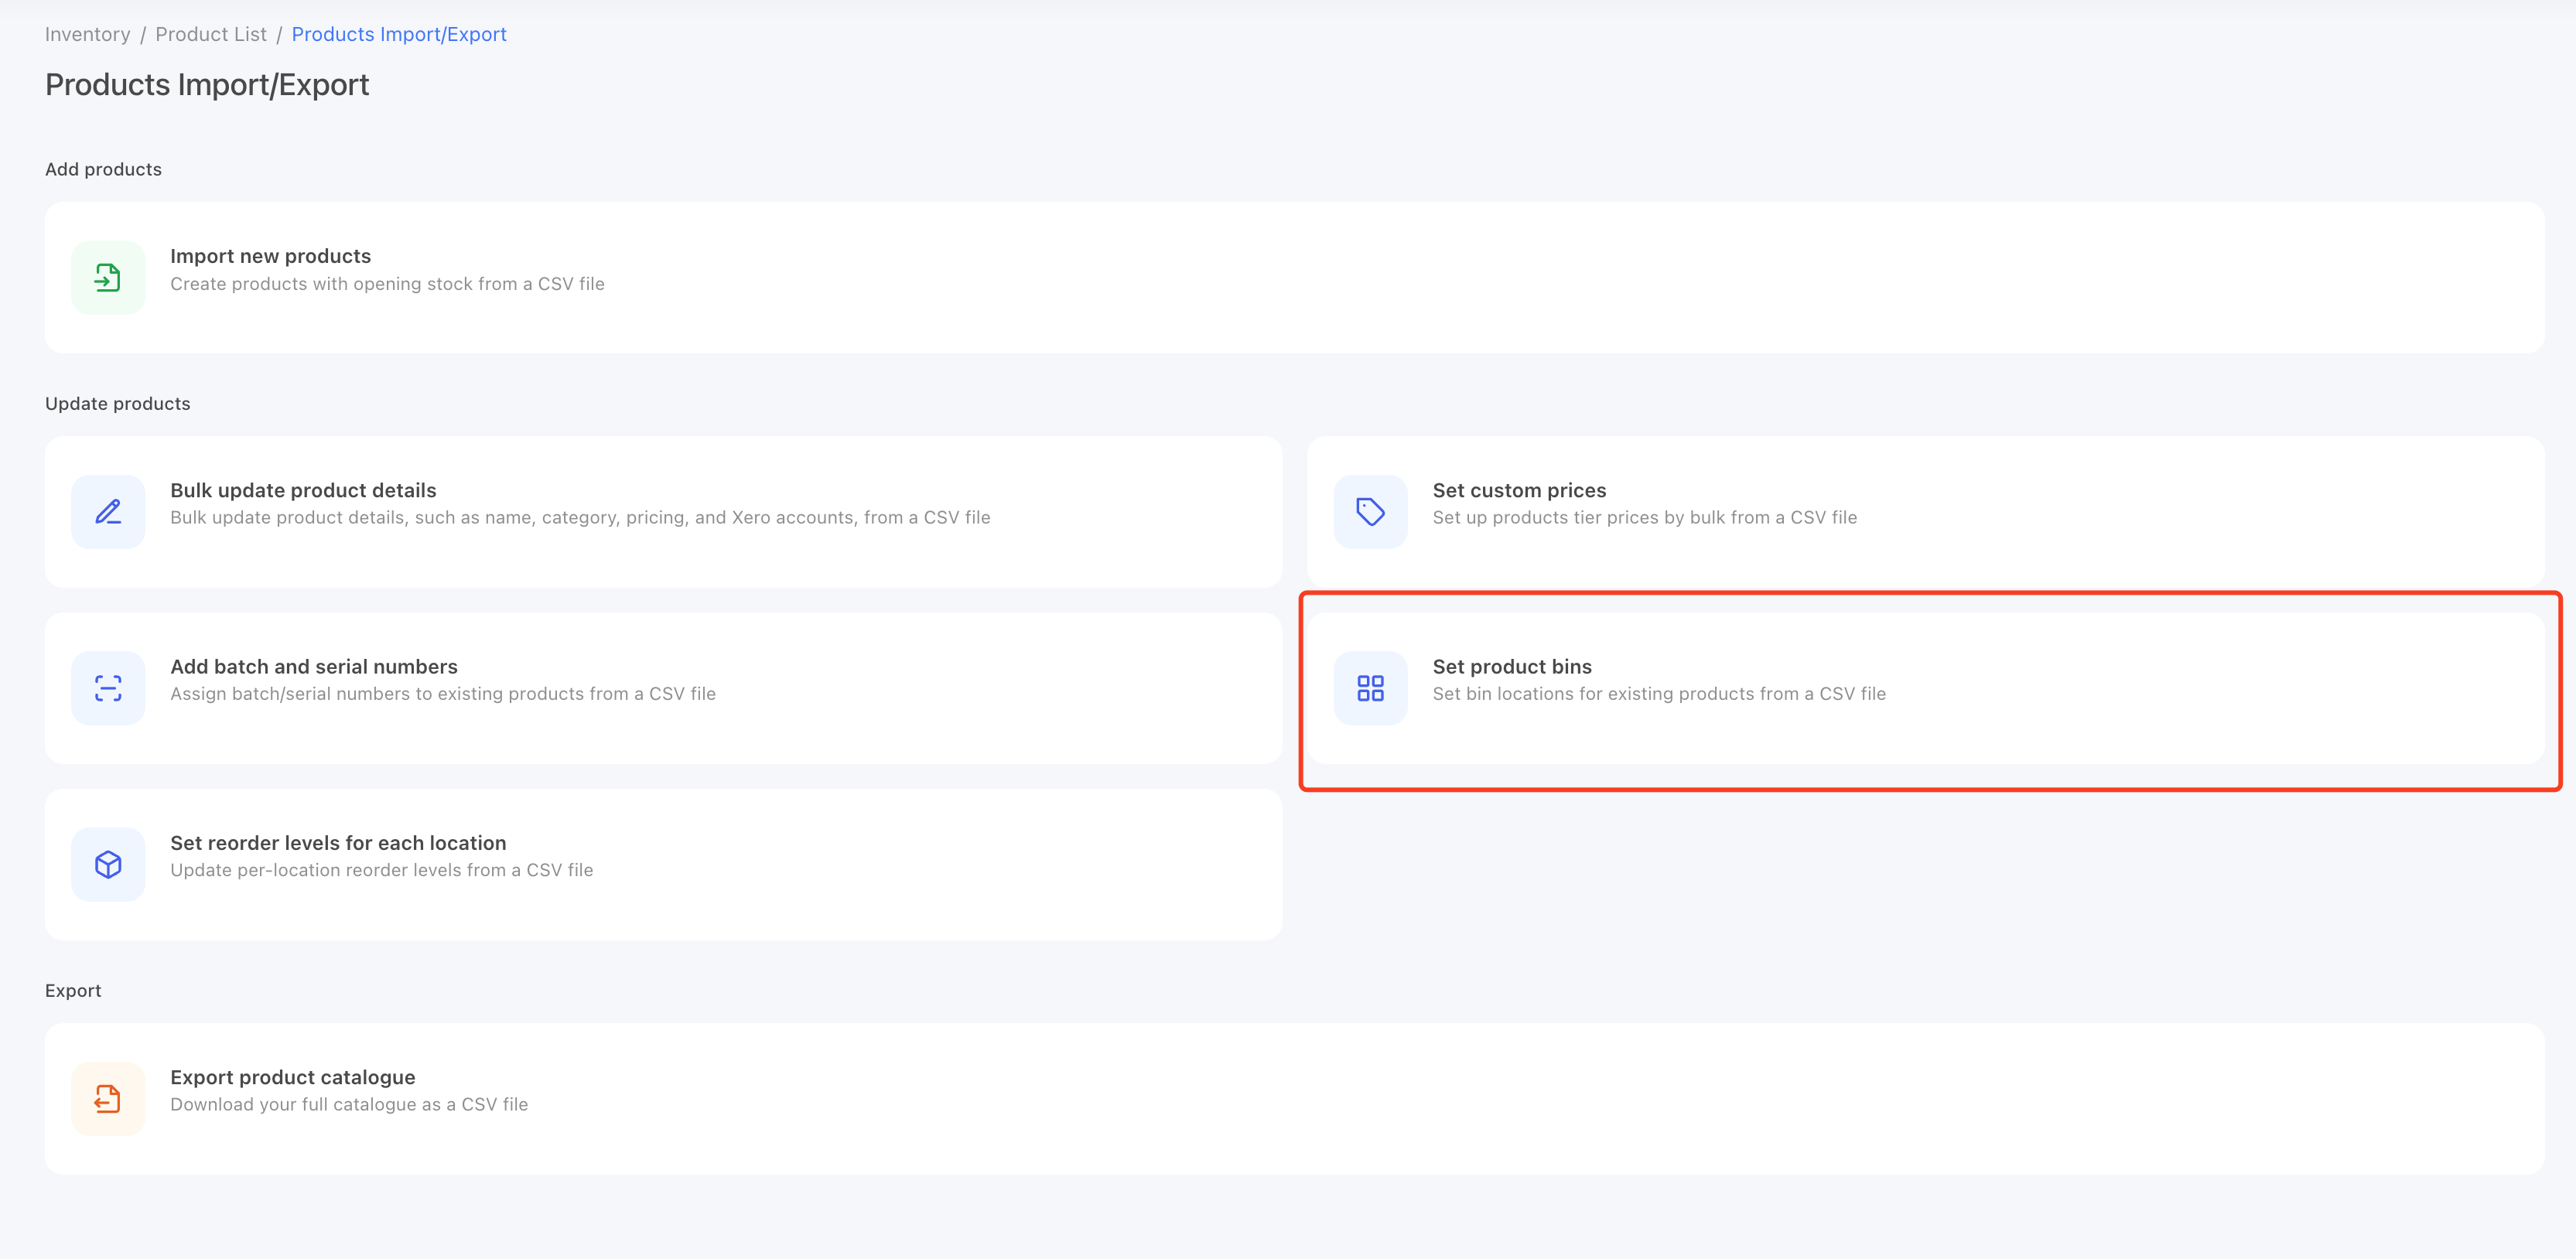Click the grid icon for product bins
Image resolution: width=2576 pixels, height=1259 pixels.
click(x=1370, y=688)
